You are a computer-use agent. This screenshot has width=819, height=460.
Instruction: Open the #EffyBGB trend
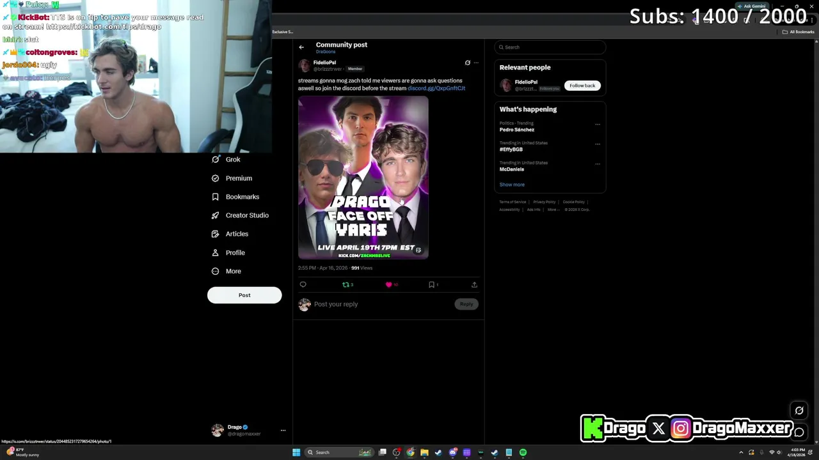[x=511, y=149]
